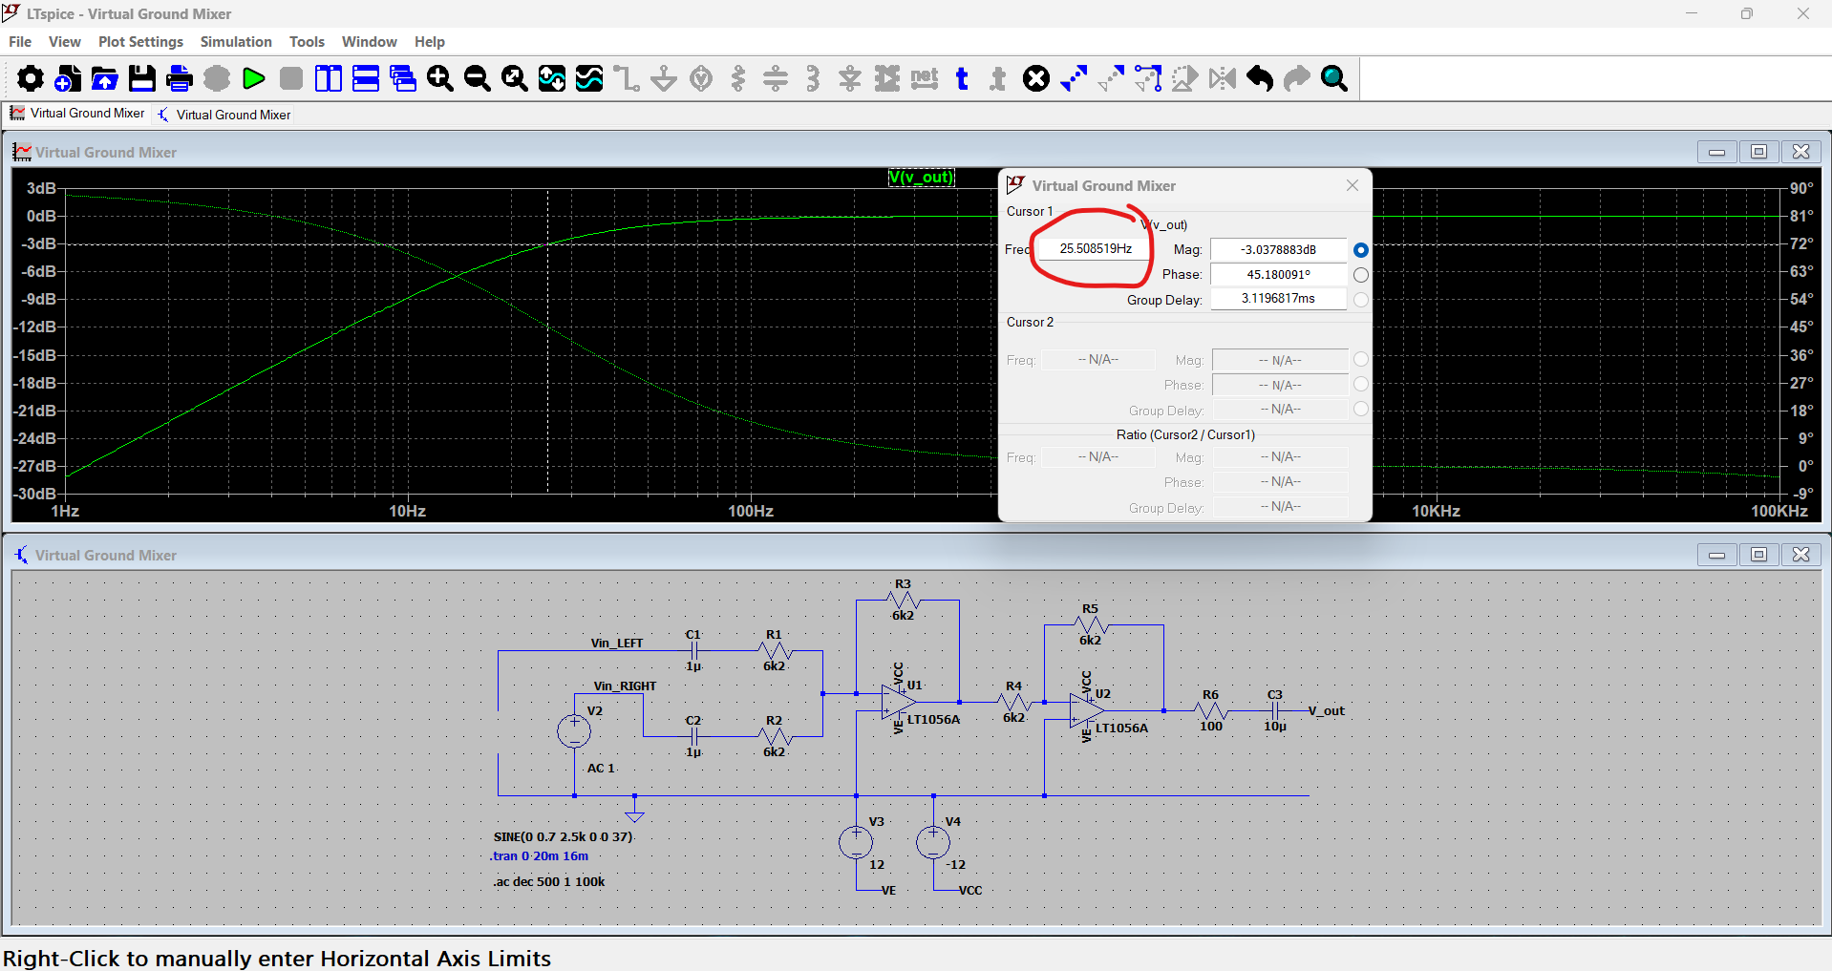Switch to the schematic Virtual Ground Mixer tab
The image size is (1832, 971).
click(225, 115)
